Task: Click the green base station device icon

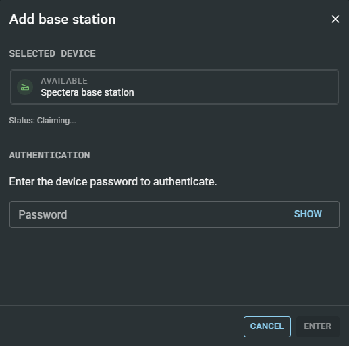Action: click(25, 87)
